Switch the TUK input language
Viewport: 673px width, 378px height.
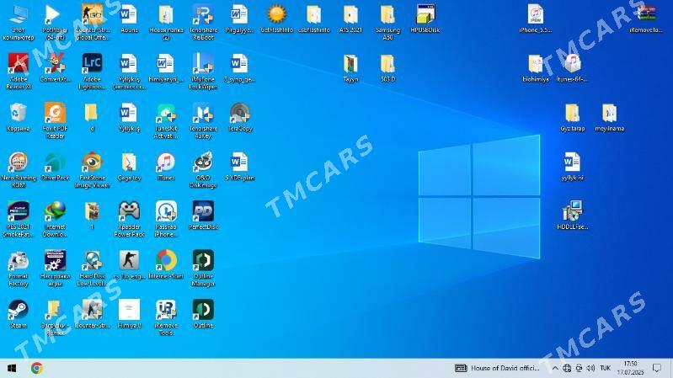coord(605,368)
